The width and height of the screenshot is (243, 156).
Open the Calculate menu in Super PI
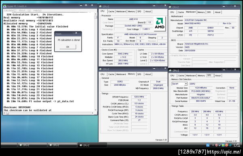(x=10, y=11)
